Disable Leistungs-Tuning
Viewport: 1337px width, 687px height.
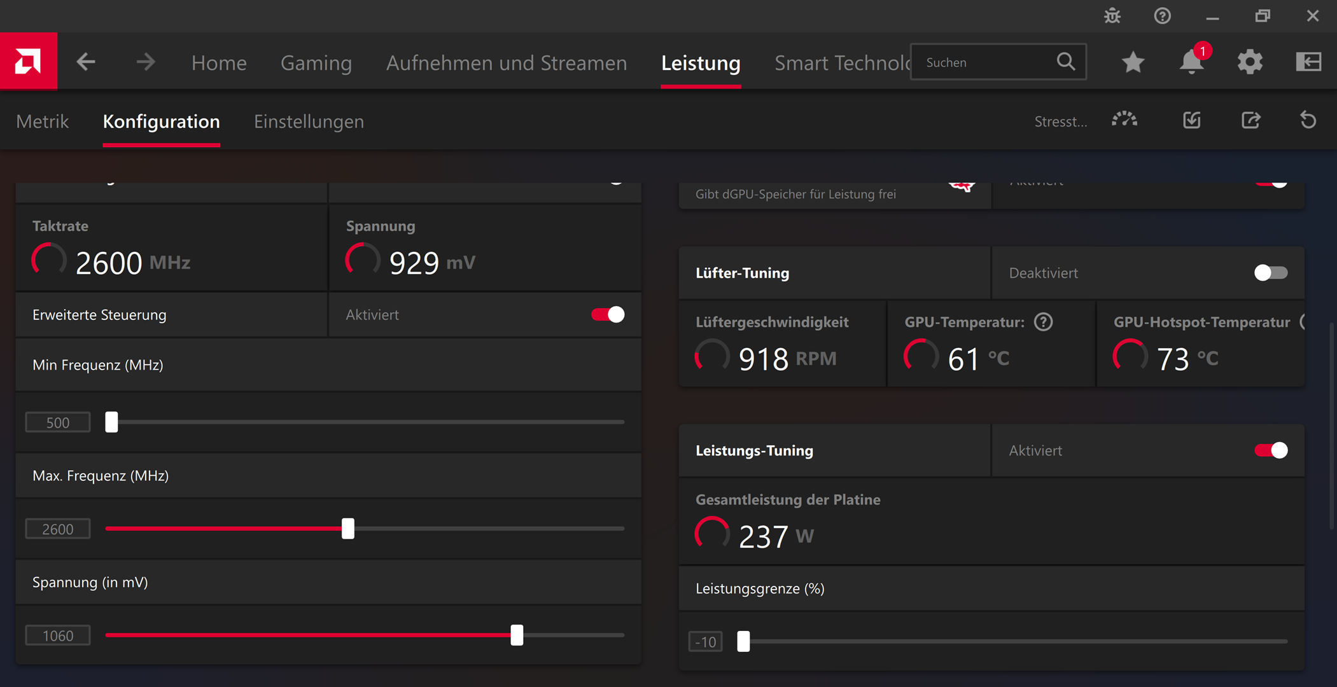1270,450
